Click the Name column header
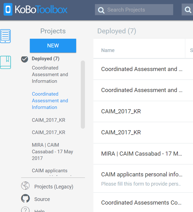The height and width of the screenshot is (212, 193). coord(108,50)
